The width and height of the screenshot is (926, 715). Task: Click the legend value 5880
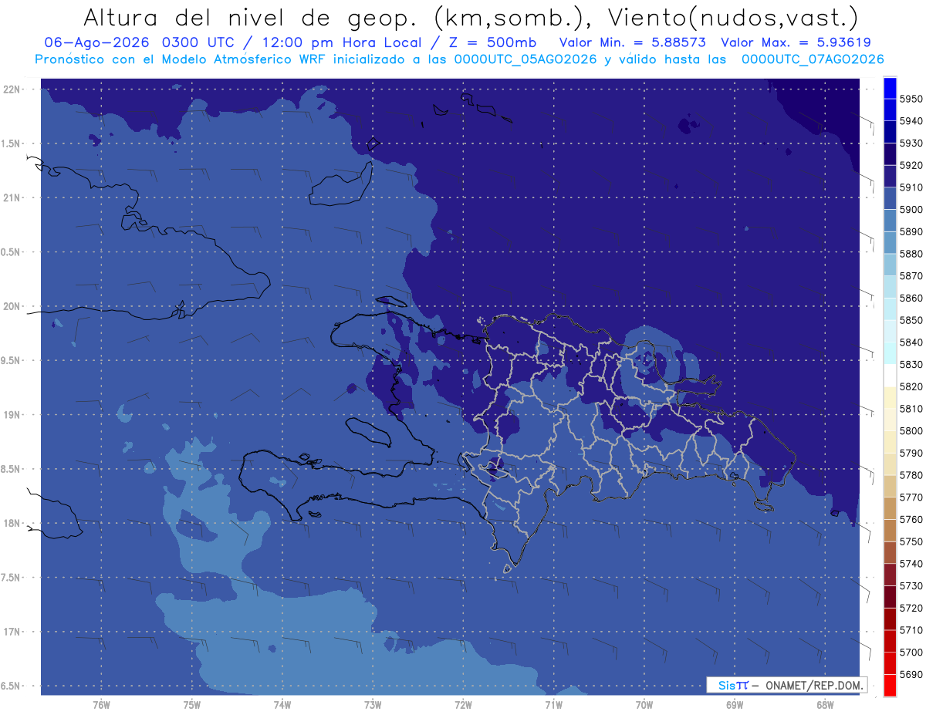(x=911, y=254)
